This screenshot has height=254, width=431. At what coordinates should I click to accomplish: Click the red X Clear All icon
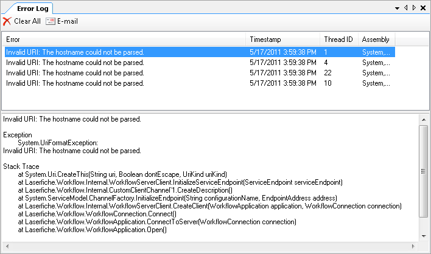tap(7, 21)
